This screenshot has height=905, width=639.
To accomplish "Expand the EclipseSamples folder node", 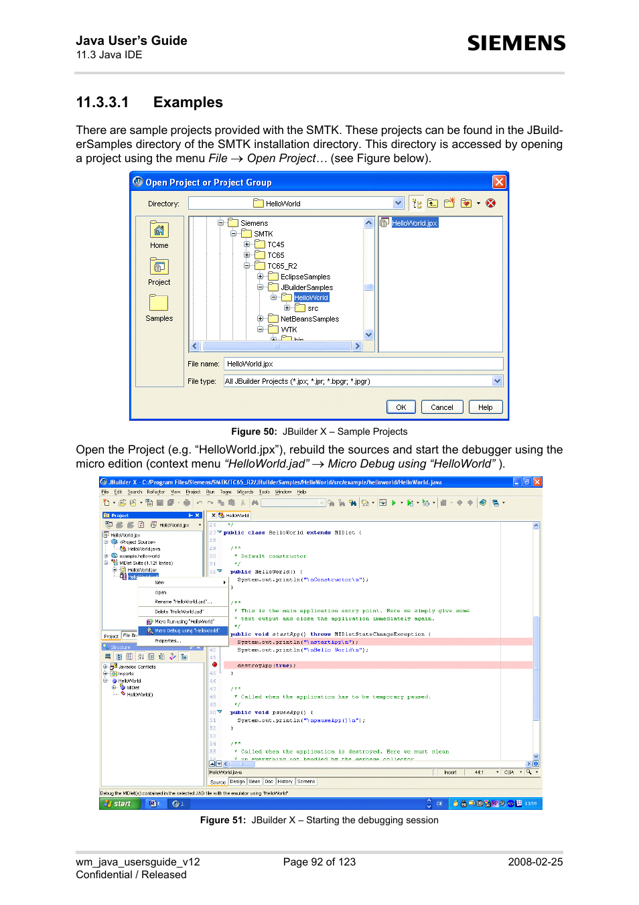I will click(261, 277).
